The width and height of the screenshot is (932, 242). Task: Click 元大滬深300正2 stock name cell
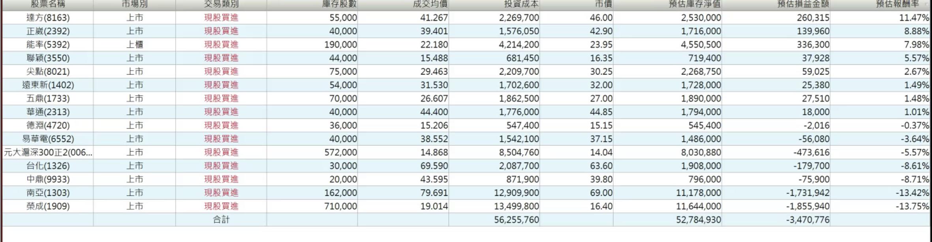click(x=48, y=152)
